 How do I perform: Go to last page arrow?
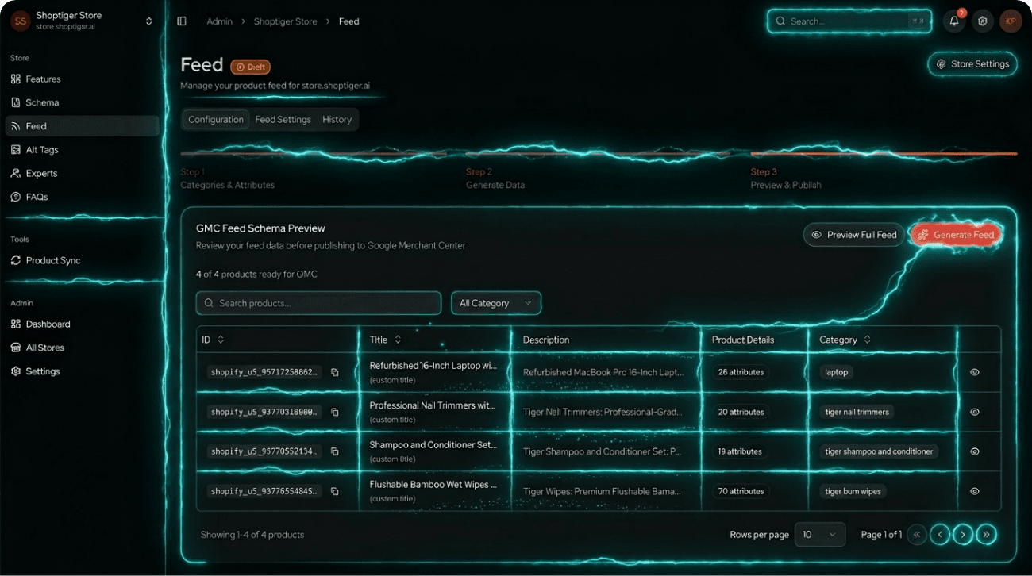(986, 535)
